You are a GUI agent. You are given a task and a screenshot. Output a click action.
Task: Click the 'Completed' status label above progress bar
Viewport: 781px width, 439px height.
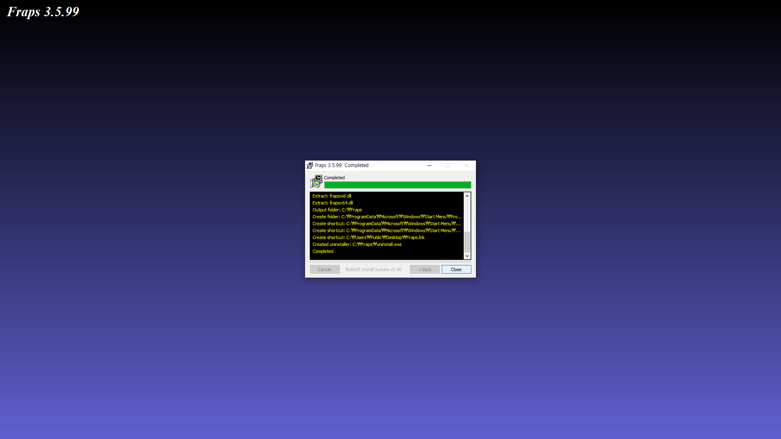[x=334, y=178]
